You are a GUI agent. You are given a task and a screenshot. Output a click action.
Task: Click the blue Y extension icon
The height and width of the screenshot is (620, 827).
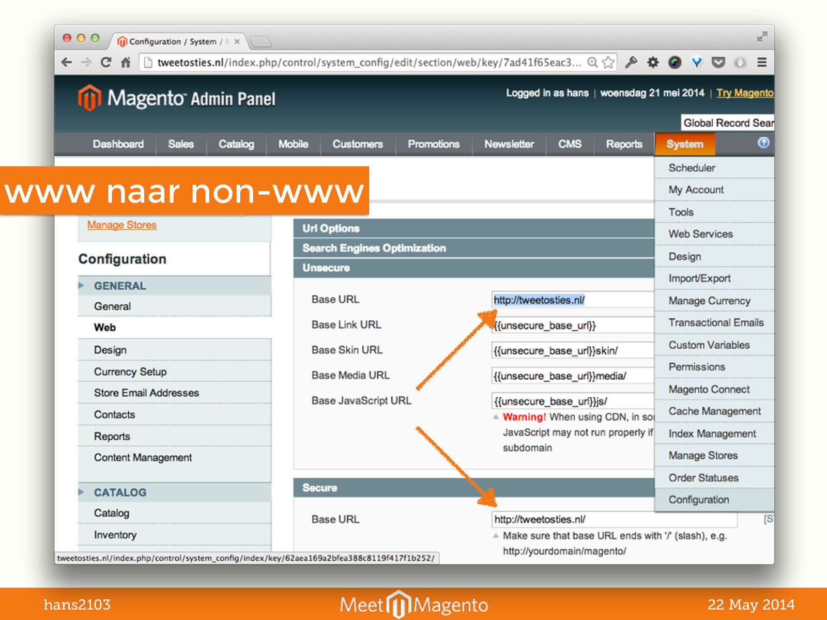[697, 63]
